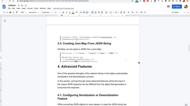Redo the last undone action
The height and width of the screenshot is (106, 190).
(7, 12)
